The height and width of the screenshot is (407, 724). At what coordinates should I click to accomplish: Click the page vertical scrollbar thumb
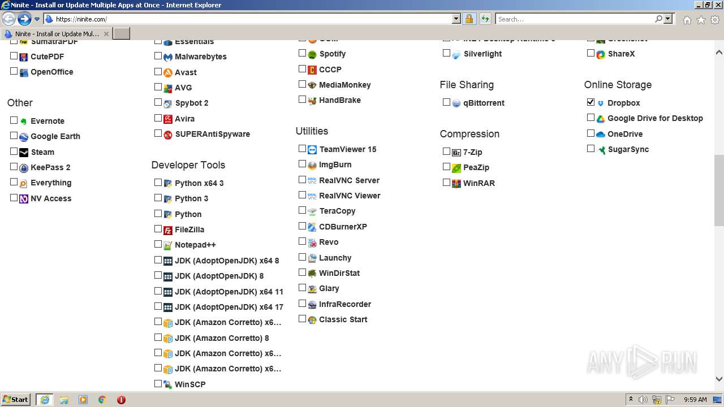click(x=719, y=190)
